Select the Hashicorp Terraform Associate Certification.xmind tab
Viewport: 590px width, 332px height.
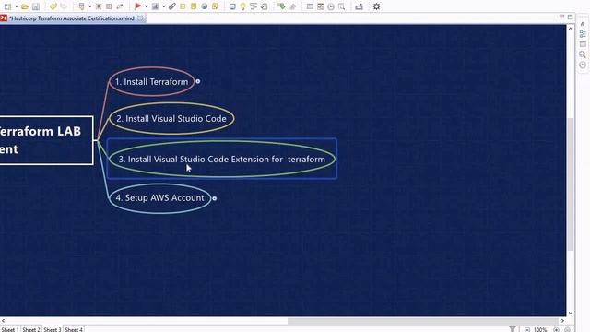72,18
